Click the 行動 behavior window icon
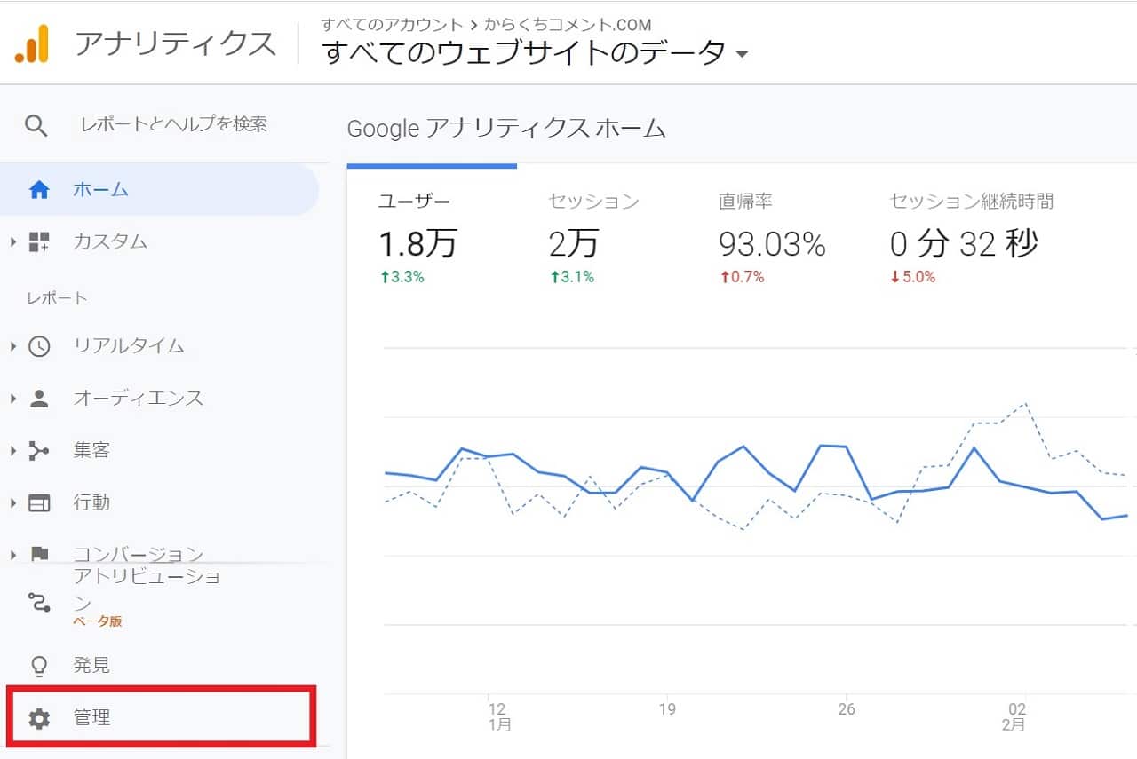This screenshot has width=1137, height=759. click(39, 503)
